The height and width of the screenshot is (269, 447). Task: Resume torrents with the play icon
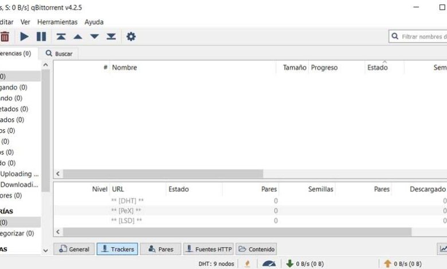[x=24, y=37]
